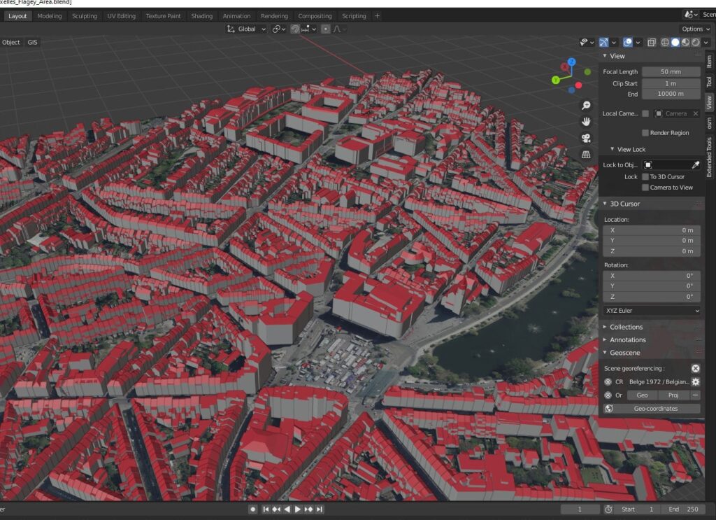Adjust the Focal Length 50mm slider
This screenshot has width=716, height=520.
670,71
